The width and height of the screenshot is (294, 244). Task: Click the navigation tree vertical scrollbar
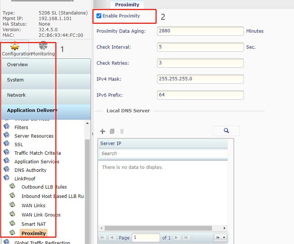pos(87,192)
